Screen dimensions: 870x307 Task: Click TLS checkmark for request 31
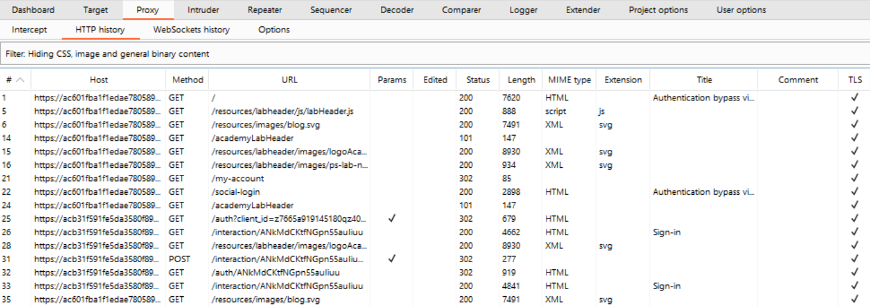pyautogui.click(x=855, y=259)
